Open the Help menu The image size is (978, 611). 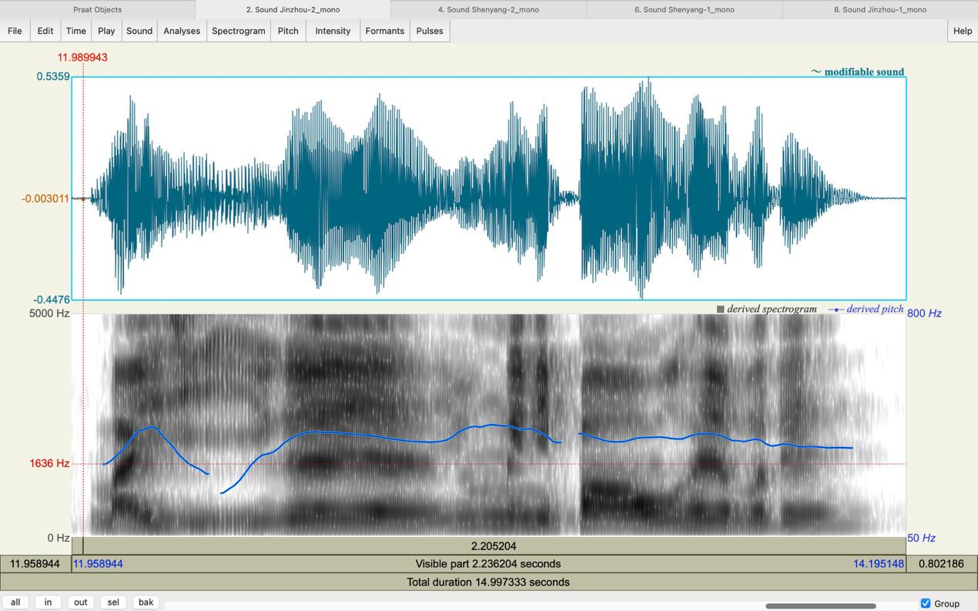(963, 31)
